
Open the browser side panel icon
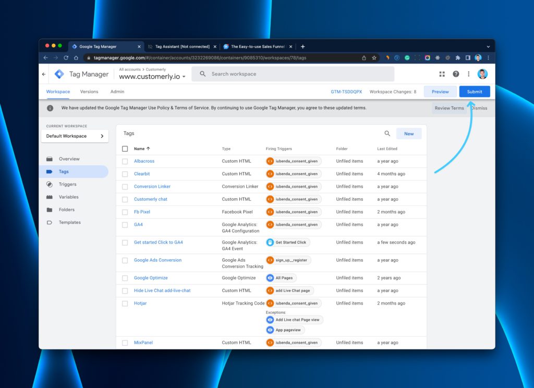[x=468, y=58]
